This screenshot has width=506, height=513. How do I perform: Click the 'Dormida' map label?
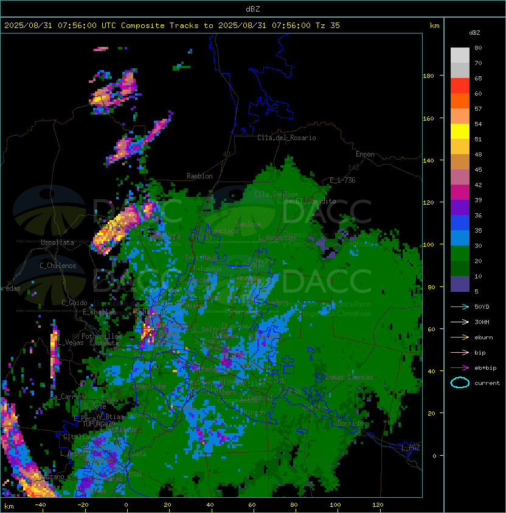pos(350,423)
